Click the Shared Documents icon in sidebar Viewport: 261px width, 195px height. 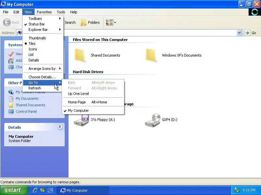(x=11, y=105)
